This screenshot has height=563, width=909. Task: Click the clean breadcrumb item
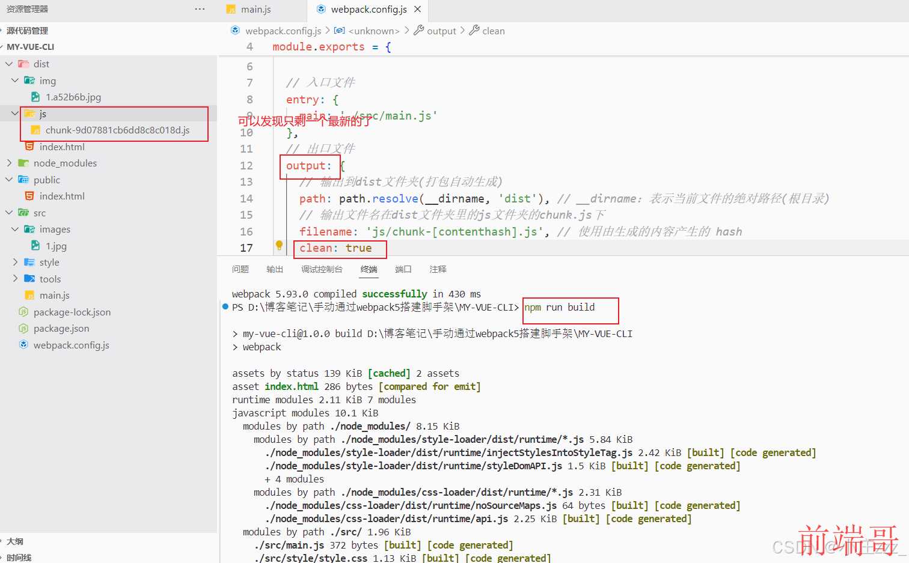[x=494, y=31]
